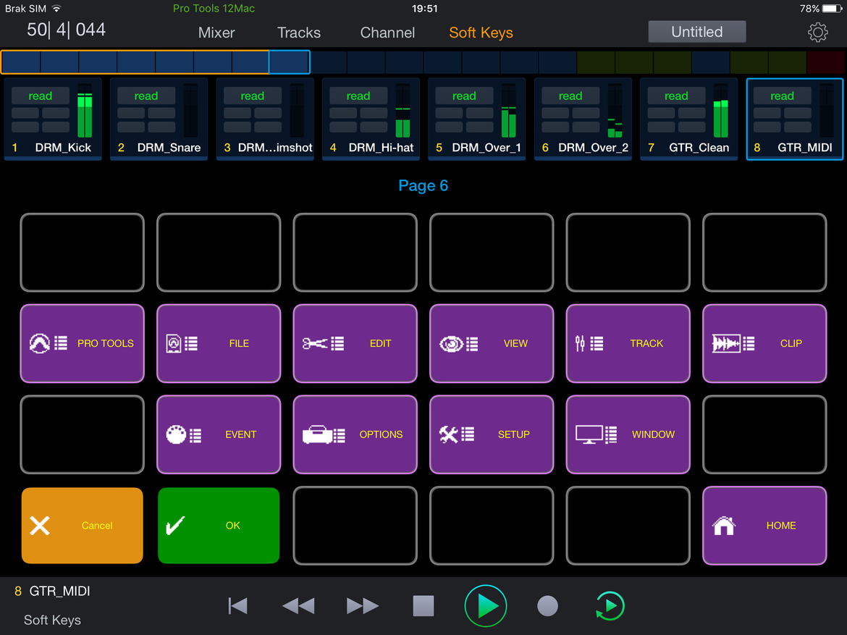The width and height of the screenshot is (847, 635).
Task: Tap the orange Cancel soft key
Action: (82, 525)
